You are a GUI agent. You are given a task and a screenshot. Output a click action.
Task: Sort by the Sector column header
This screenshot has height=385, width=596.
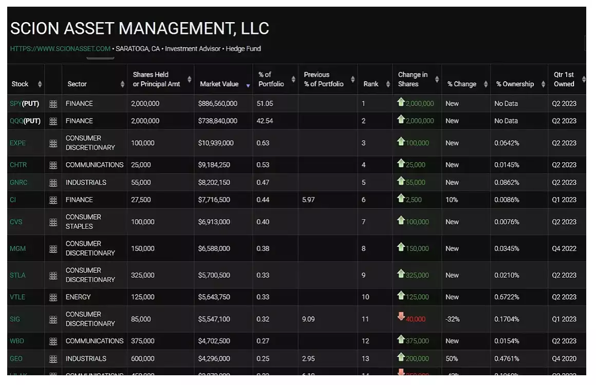point(77,84)
